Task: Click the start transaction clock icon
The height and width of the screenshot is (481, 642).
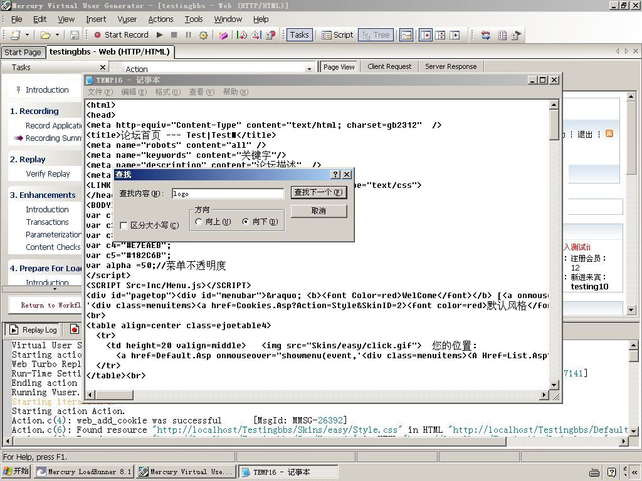Action: (242, 35)
